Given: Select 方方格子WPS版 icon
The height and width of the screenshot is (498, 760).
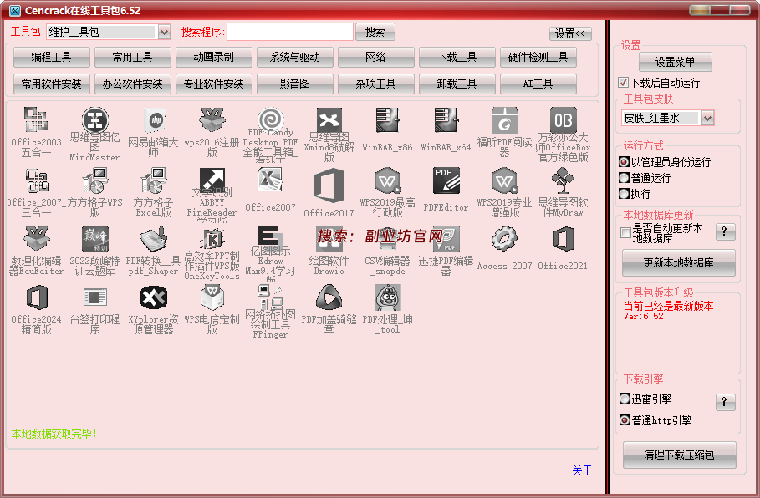Looking at the screenshot, I should tap(95, 180).
